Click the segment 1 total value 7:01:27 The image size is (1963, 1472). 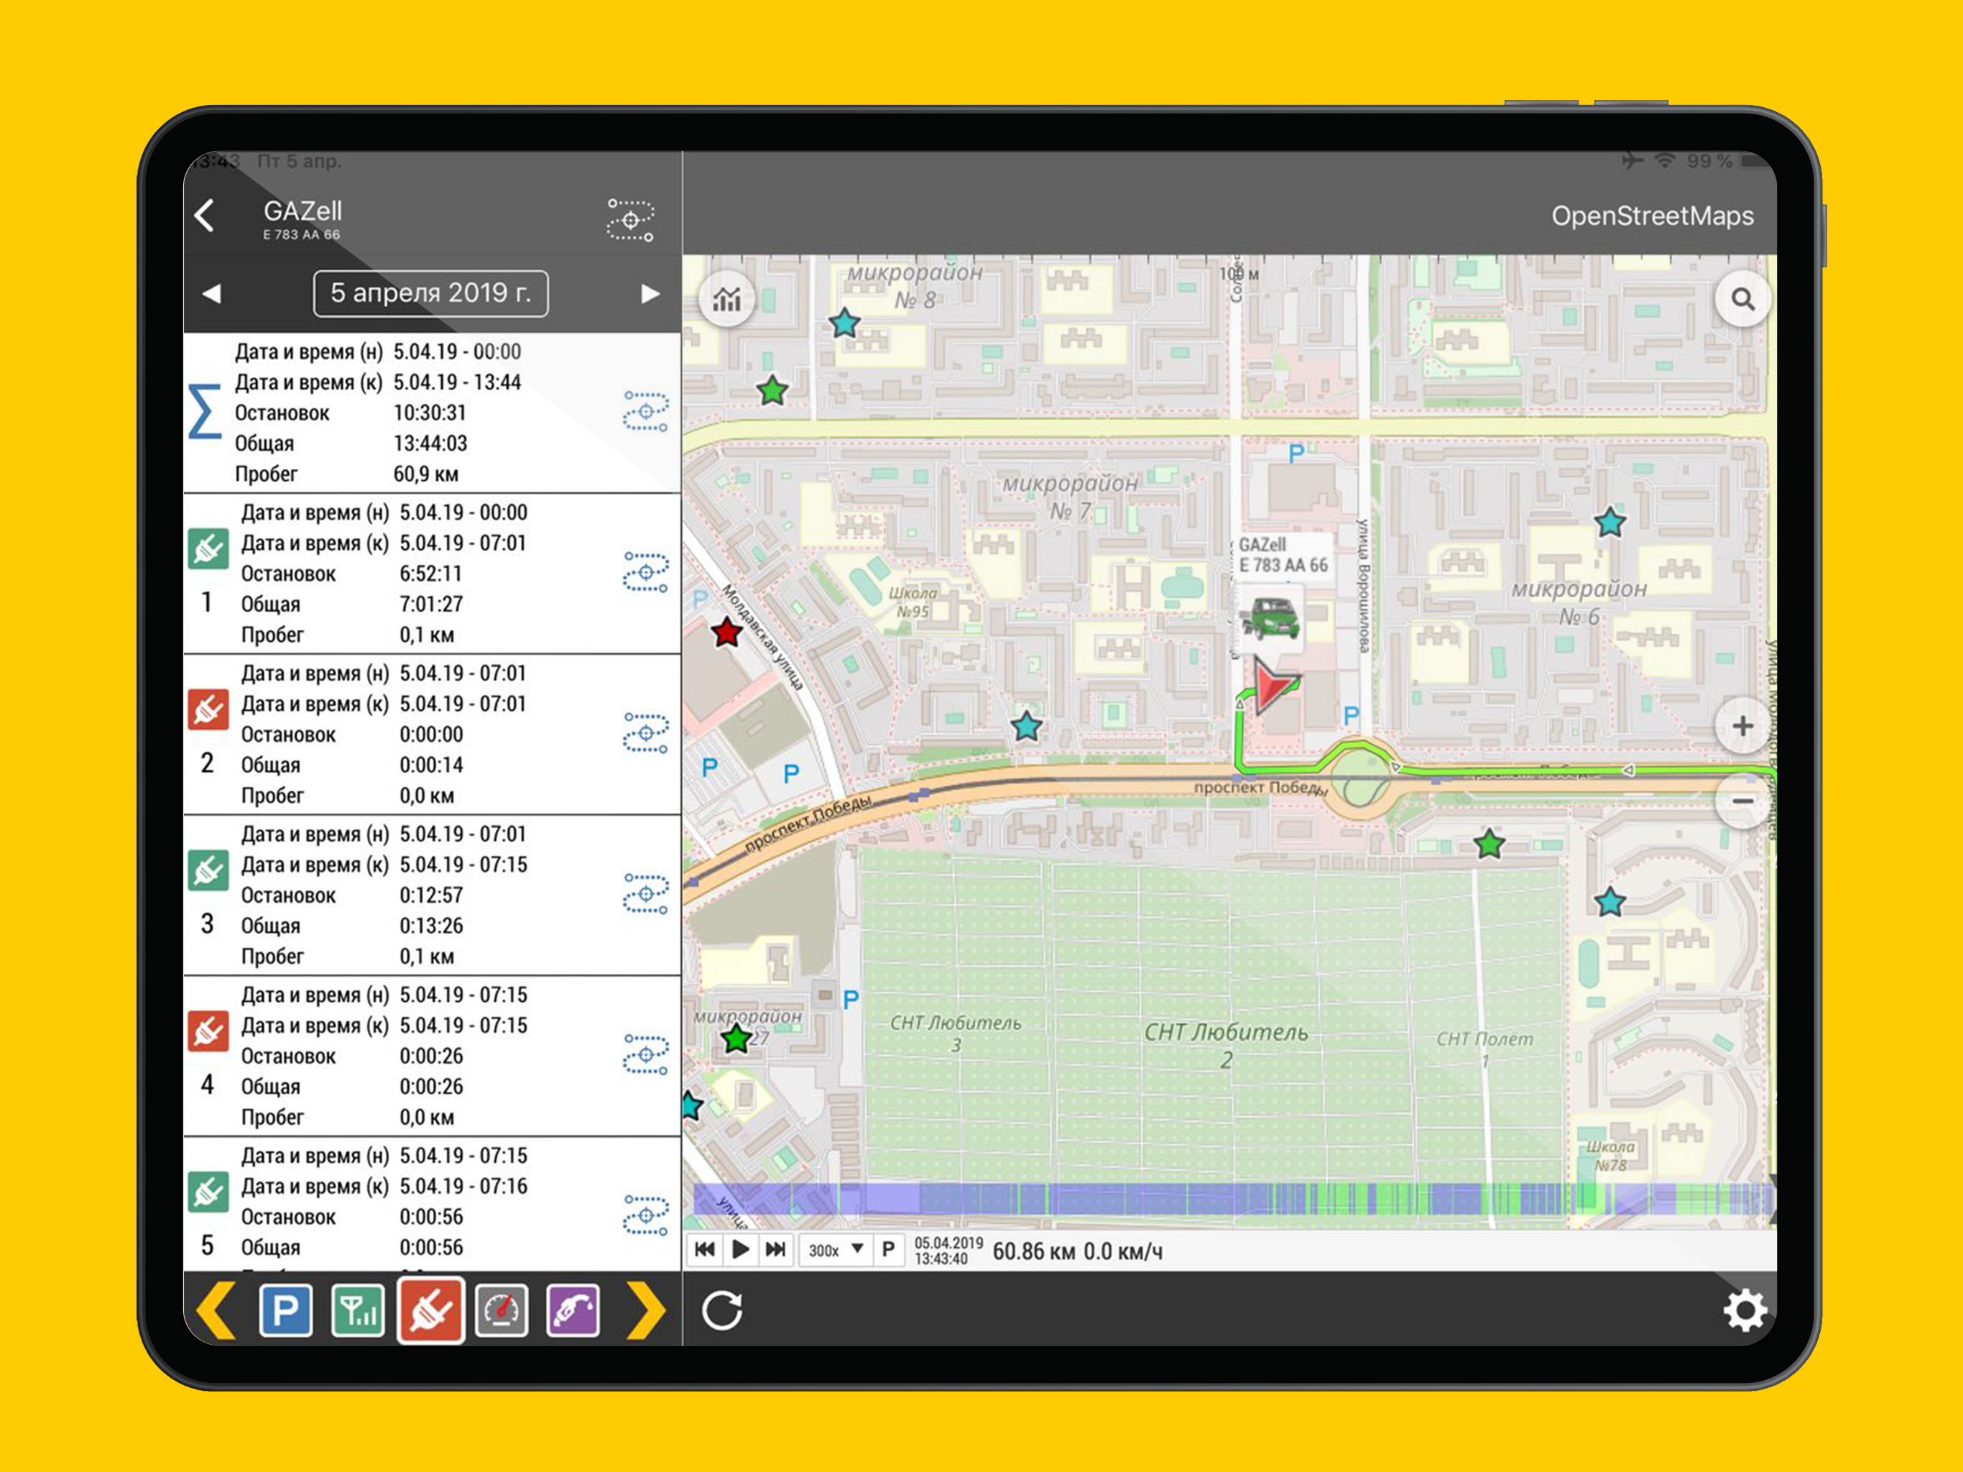point(431,604)
